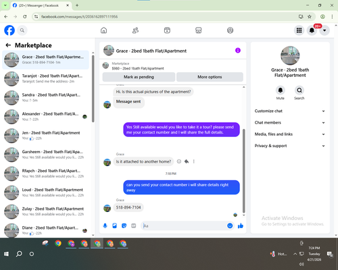Screen dimensions: 338x270
Task: Attach a file with the image icon
Action: [114, 225]
